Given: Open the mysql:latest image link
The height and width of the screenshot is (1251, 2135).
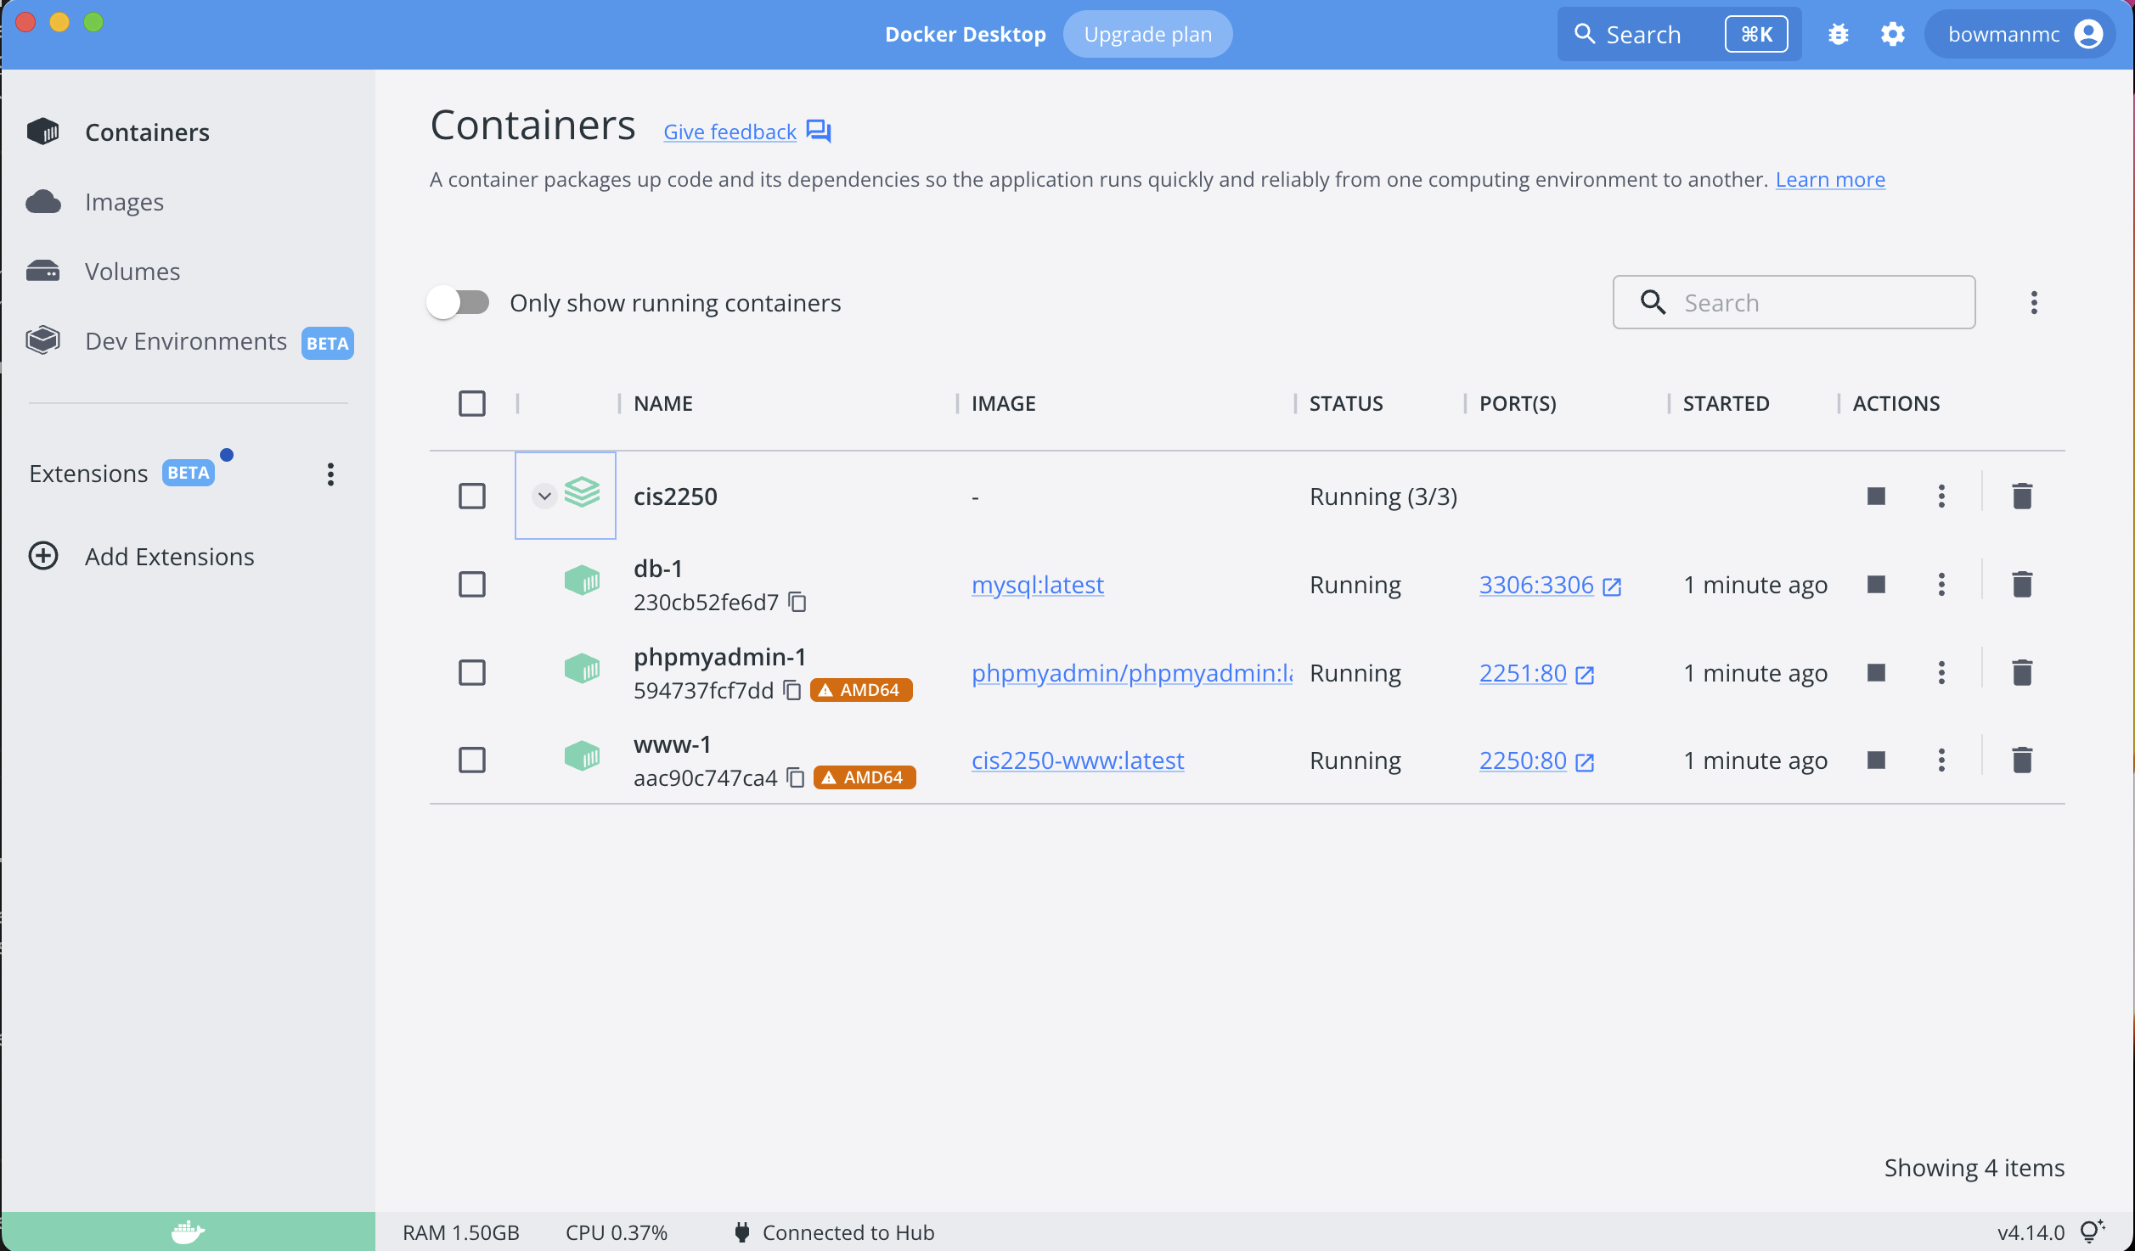Looking at the screenshot, I should click(1037, 585).
